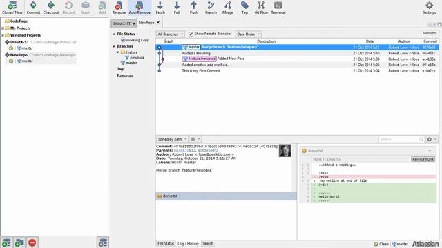Click the Stash toolbar icon
The image size is (442, 248).
[x=86, y=8]
